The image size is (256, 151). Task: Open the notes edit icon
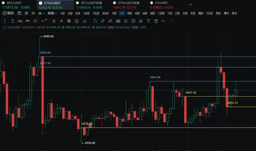133,21
